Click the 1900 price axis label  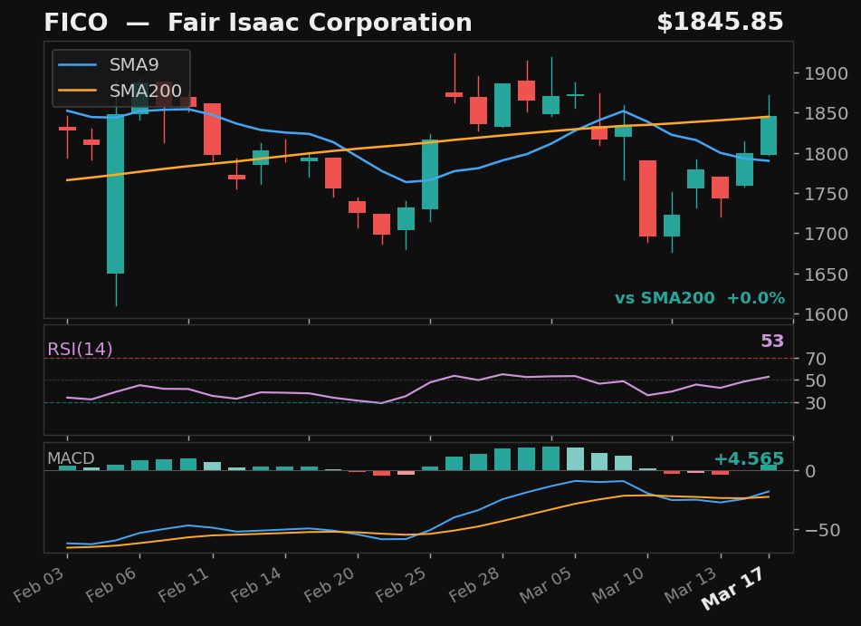[x=826, y=73]
